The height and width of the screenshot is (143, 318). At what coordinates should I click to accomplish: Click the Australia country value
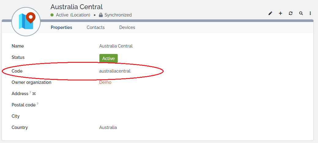tap(108, 127)
